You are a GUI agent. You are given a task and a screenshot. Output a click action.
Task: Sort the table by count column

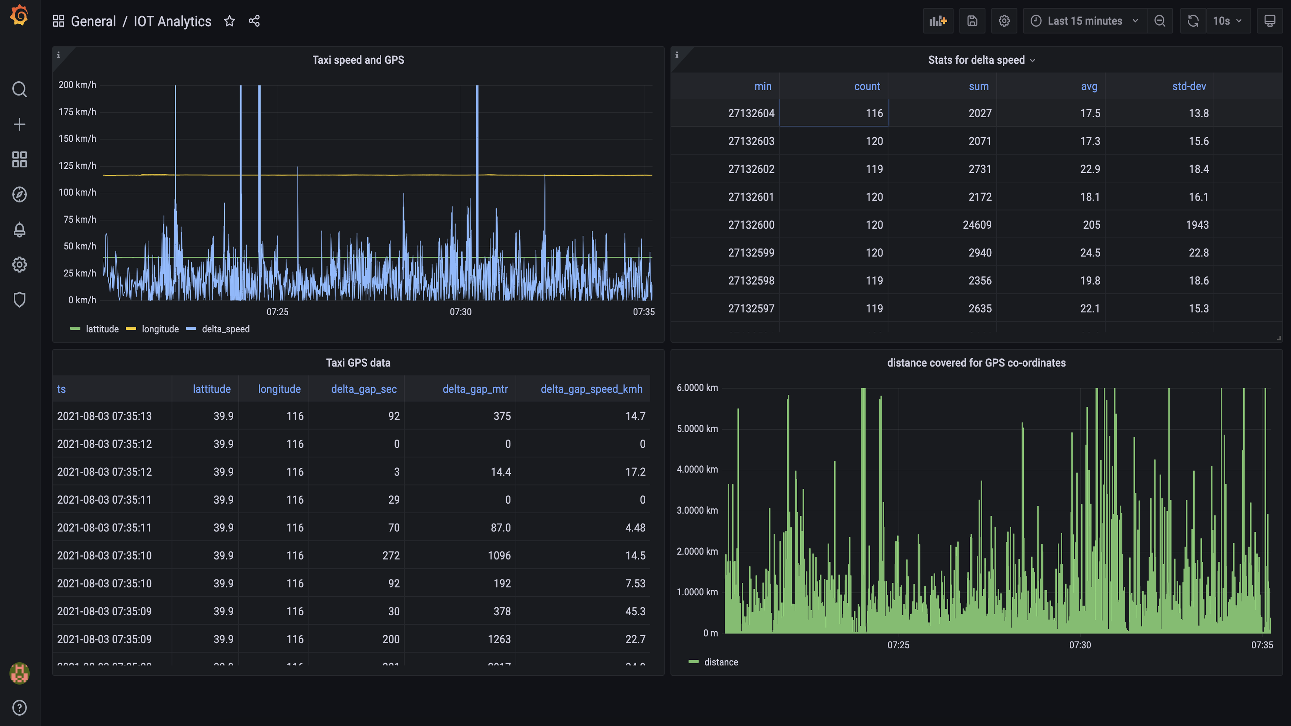point(867,86)
